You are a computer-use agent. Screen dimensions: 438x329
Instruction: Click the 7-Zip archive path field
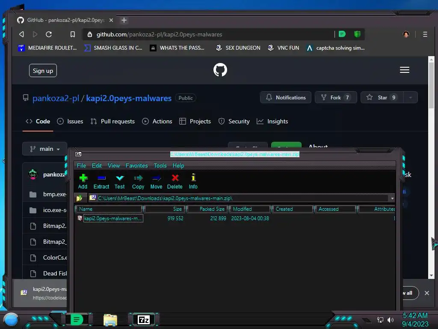click(x=239, y=198)
